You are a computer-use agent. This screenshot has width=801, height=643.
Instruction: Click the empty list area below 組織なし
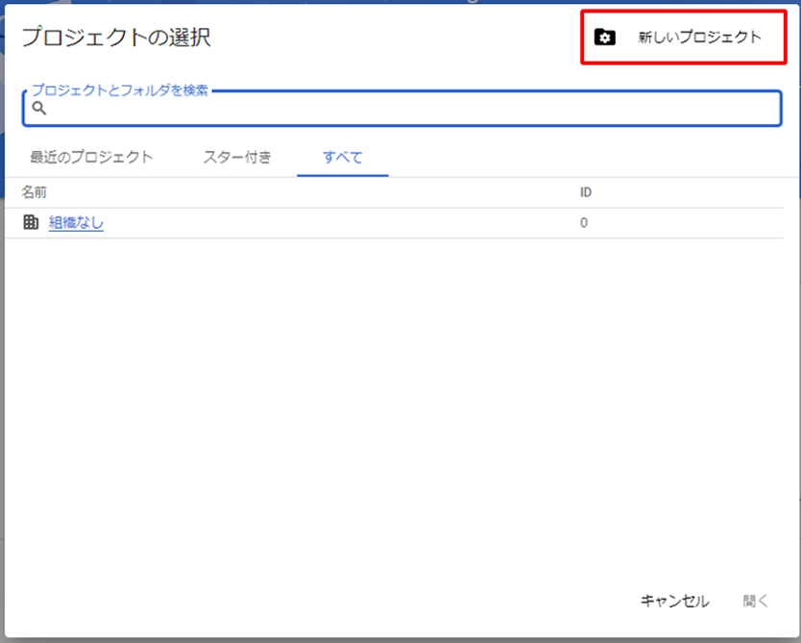point(394,404)
